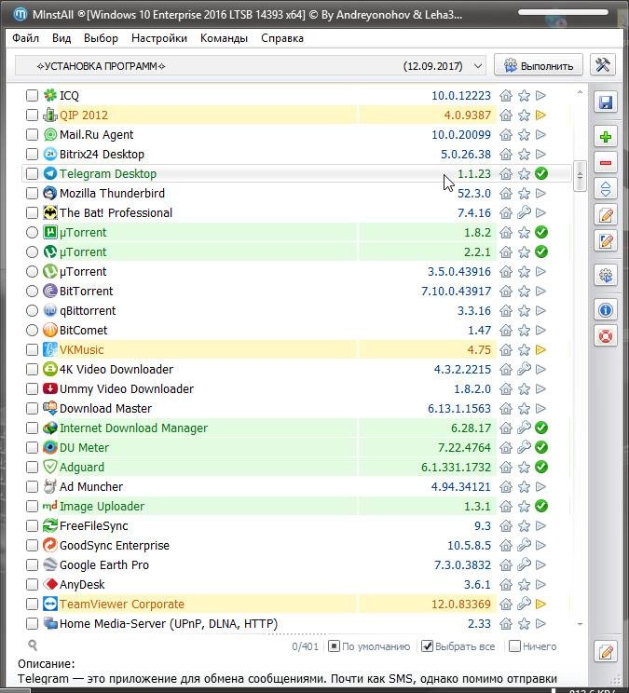Viewport: 629px width, 693px height.
Task: Click the search magnifier icon below list
Action: coord(33,645)
